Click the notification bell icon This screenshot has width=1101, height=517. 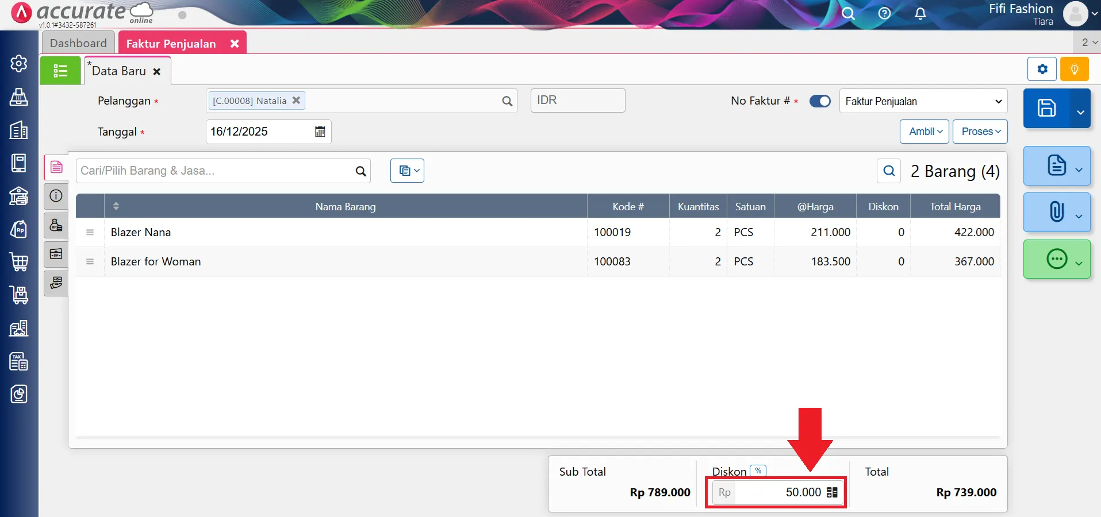(920, 14)
